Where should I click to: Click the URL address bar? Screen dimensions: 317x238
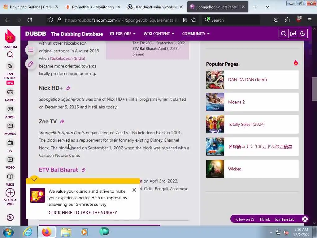(122, 20)
